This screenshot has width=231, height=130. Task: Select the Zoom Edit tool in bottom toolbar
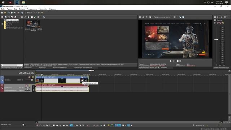83,125
